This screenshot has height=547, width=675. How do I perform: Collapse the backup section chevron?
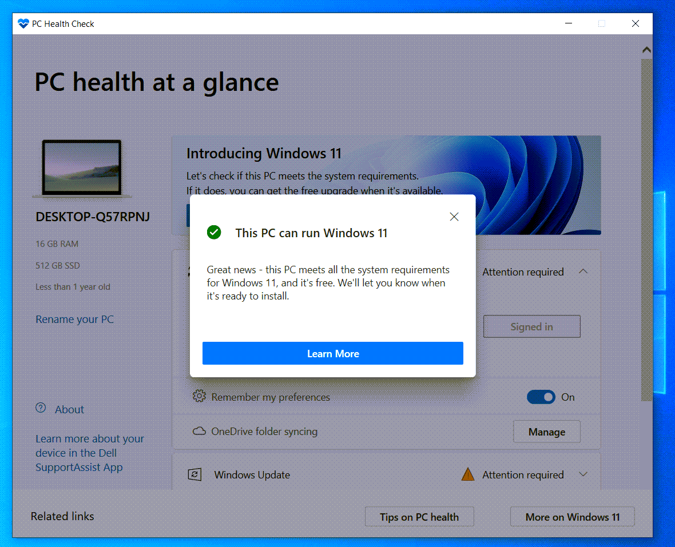click(x=583, y=271)
